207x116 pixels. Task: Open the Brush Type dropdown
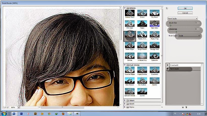[x=189, y=36]
